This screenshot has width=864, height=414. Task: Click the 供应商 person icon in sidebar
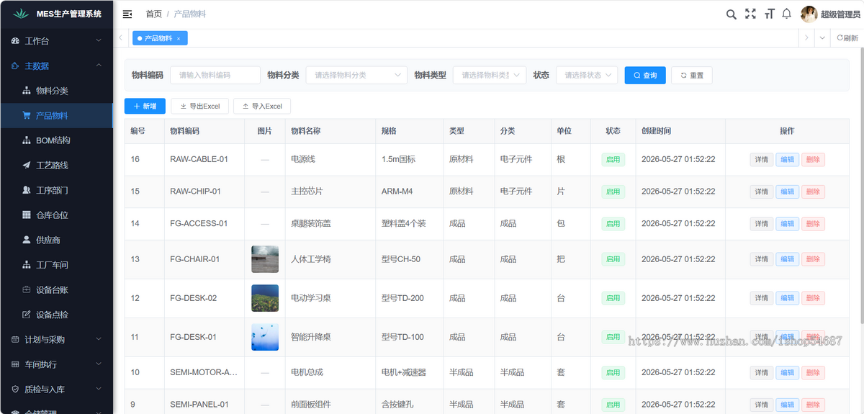(x=27, y=240)
